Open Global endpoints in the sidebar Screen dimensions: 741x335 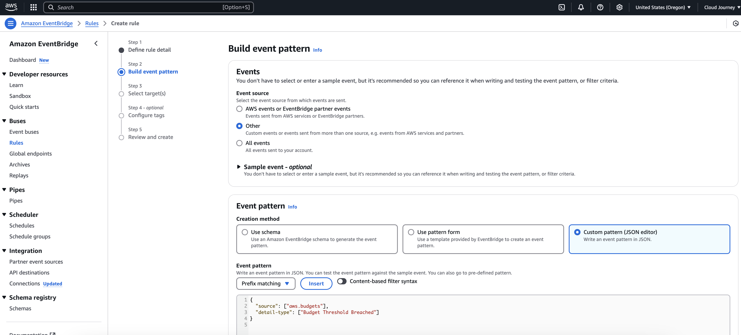coord(30,154)
